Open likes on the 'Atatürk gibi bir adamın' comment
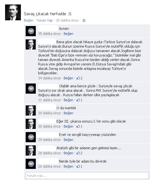The width and height of the screenshot is (151, 180). point(79,153)
